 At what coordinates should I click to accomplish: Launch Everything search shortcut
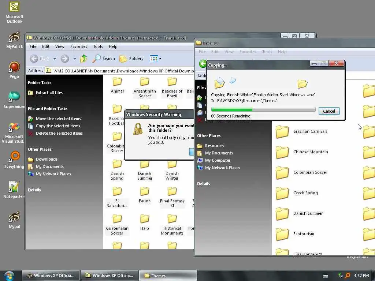point(14,160)
